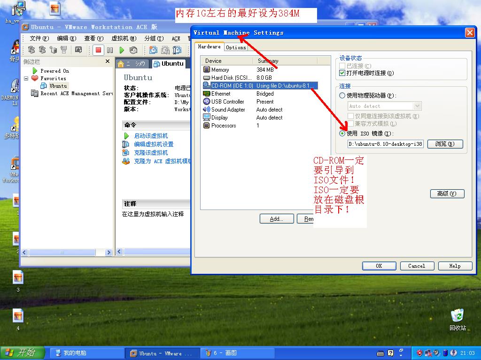Screen dimensions: 481x360
Task: Click the ISO image path input field
Action: click(385, 144)
